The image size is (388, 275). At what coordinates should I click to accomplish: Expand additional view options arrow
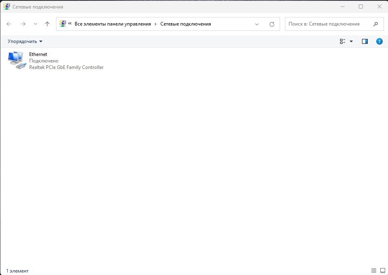pyautogui.click(x=351, y=41)
